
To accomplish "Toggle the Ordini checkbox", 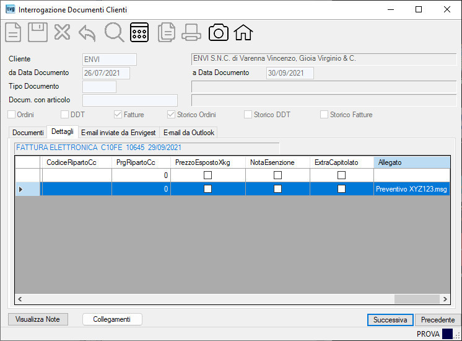I will tap(11, 115).
